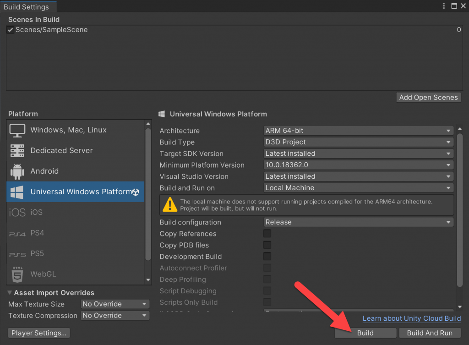Select the Windows, Mac, Linux platform
This screenshot has width=469, height=345.
coord(76,130)
